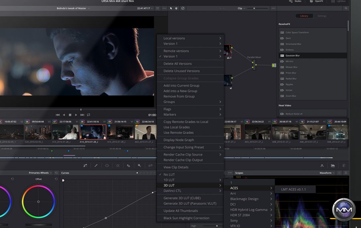Open the Tracker palette icon
Screen dimensions: 361x228
[118, 165]
